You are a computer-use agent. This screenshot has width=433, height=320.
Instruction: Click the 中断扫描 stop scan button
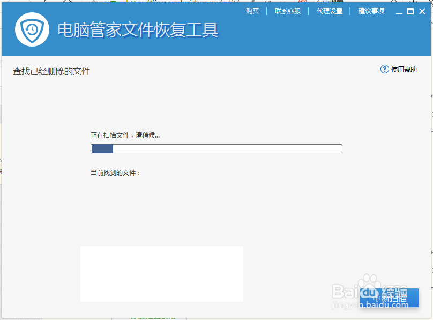coord(390,298)
